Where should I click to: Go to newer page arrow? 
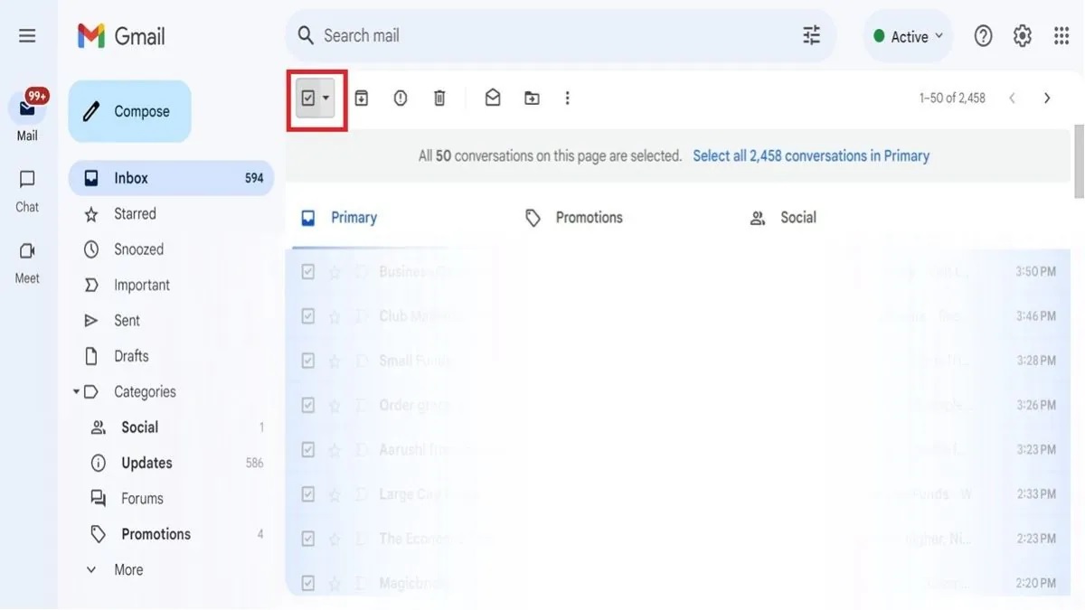coord(1012,98)
